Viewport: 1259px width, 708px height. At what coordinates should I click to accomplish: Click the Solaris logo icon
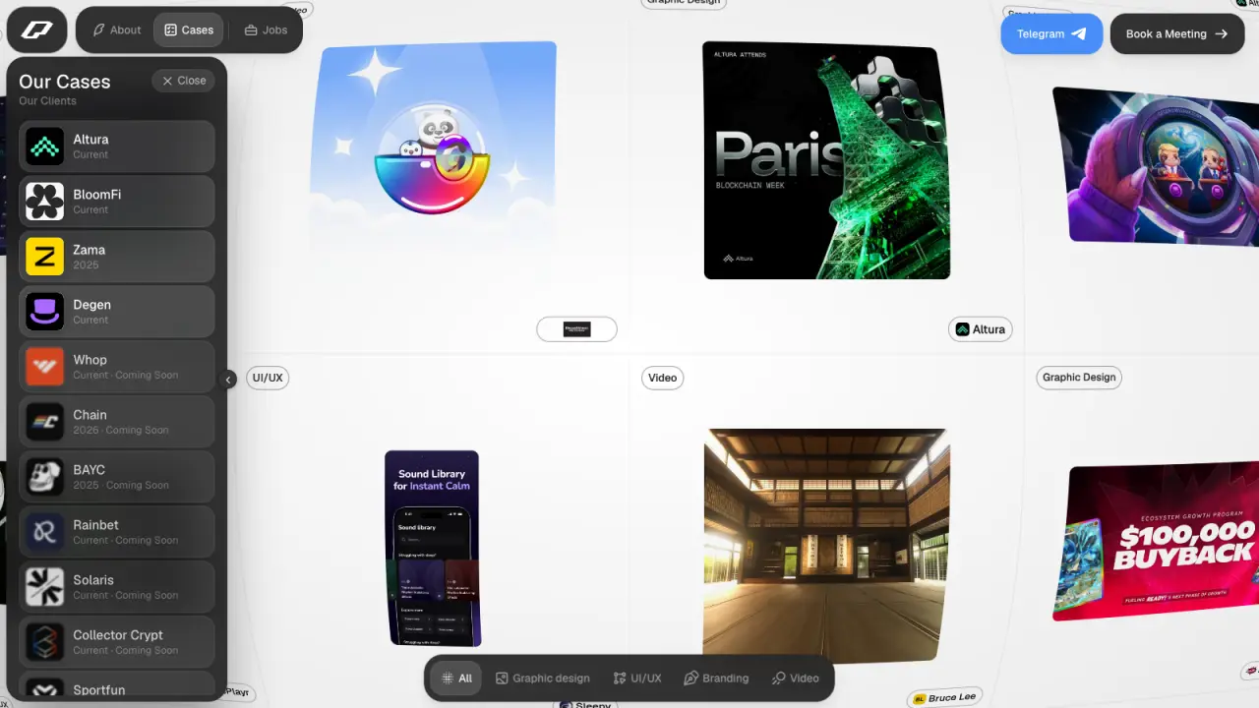tap(44, 587)
